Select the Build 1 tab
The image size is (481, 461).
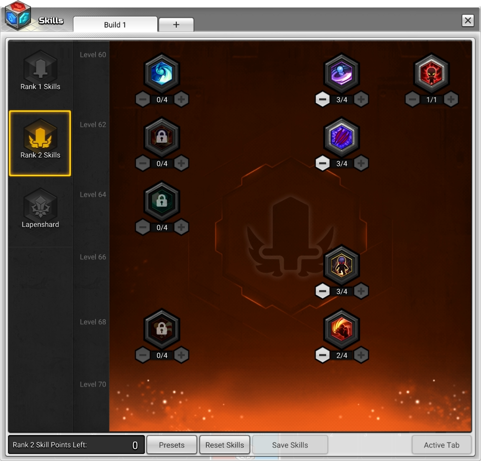pos(115,24)
